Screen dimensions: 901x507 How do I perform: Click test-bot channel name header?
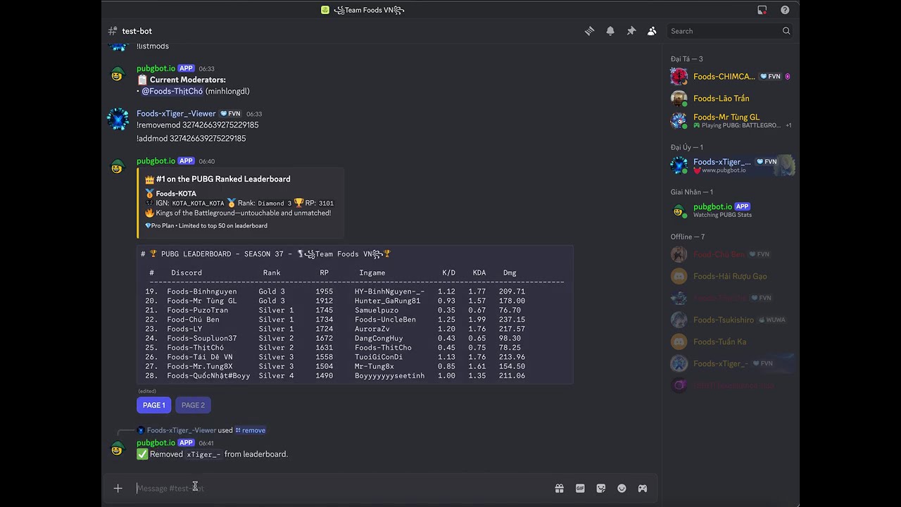click(x=137, y=31)
